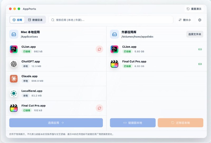Click the 链接回本地 button
Screen dimensions: 211x143
click(133, 123)
